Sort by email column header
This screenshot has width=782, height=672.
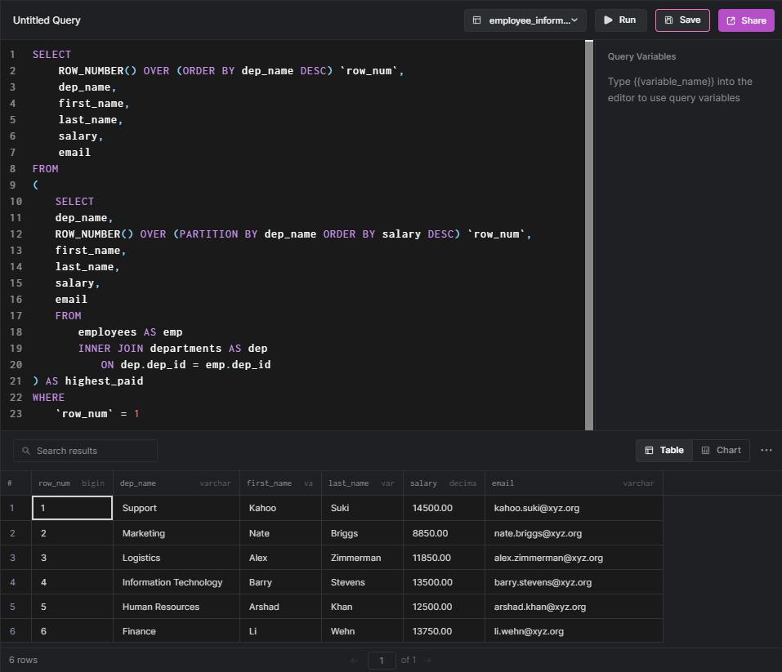tap(574, 483)
